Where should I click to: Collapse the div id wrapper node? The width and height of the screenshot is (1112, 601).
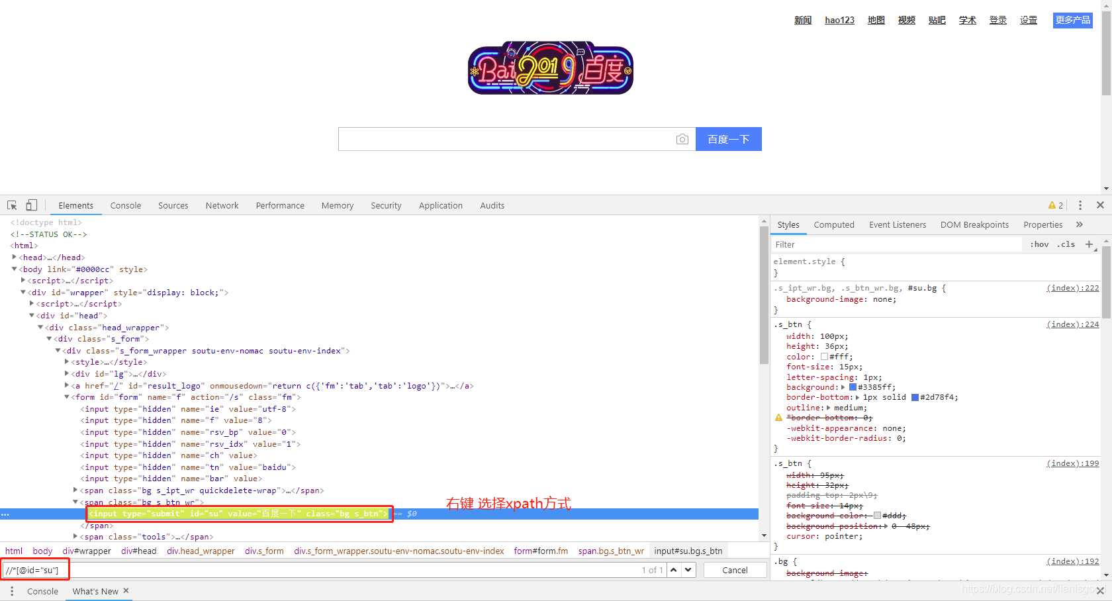coord(23,292)
